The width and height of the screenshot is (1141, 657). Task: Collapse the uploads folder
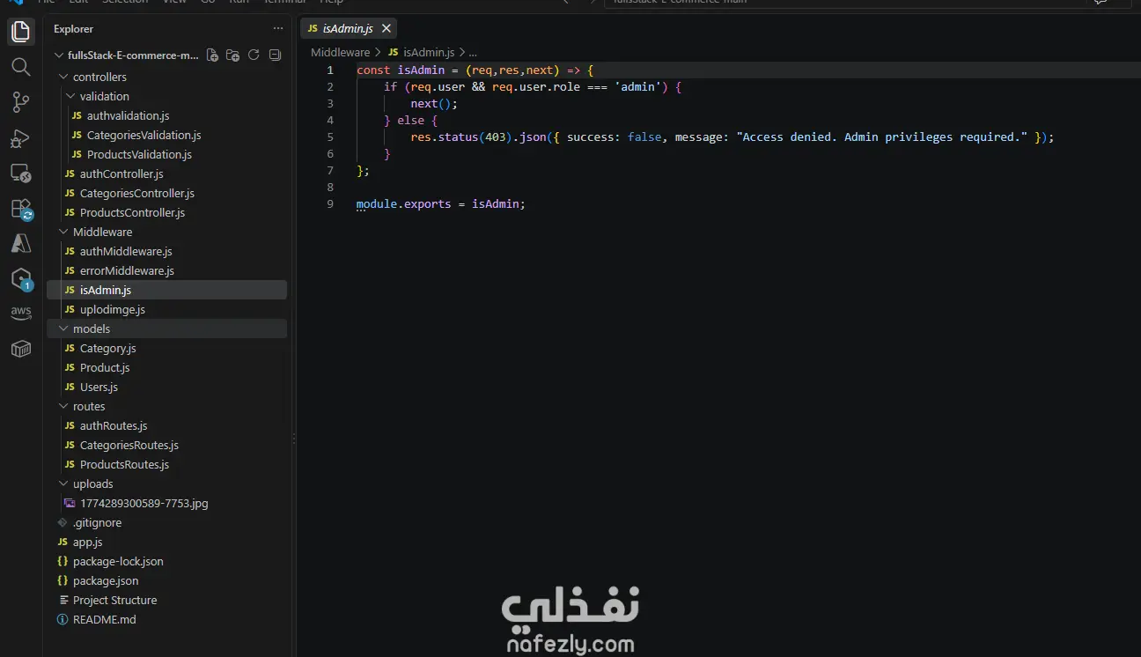(63, 484)
